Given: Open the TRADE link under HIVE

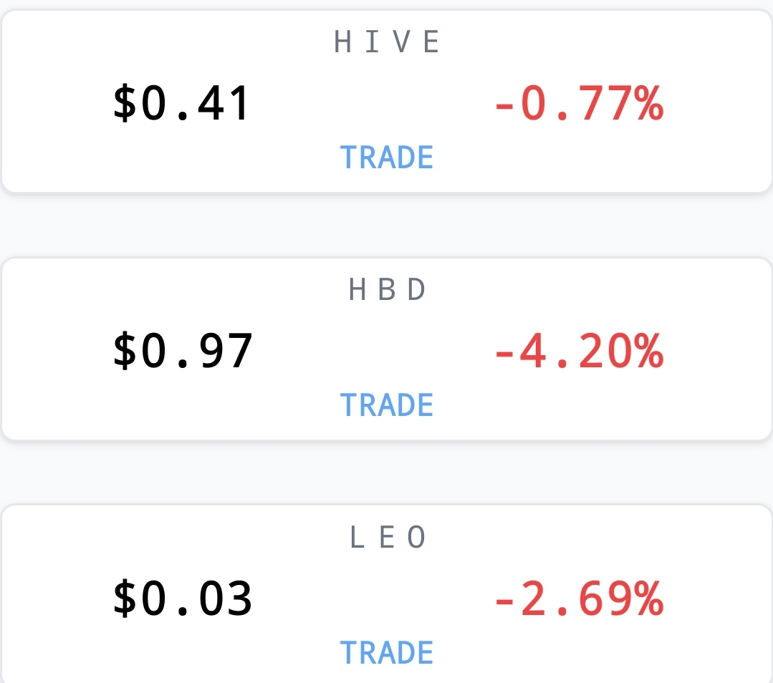Looking at the screenshot, I should point(387,158).
